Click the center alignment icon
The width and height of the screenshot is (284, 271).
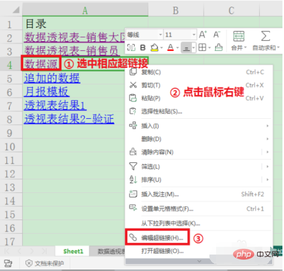pos(186,48)
